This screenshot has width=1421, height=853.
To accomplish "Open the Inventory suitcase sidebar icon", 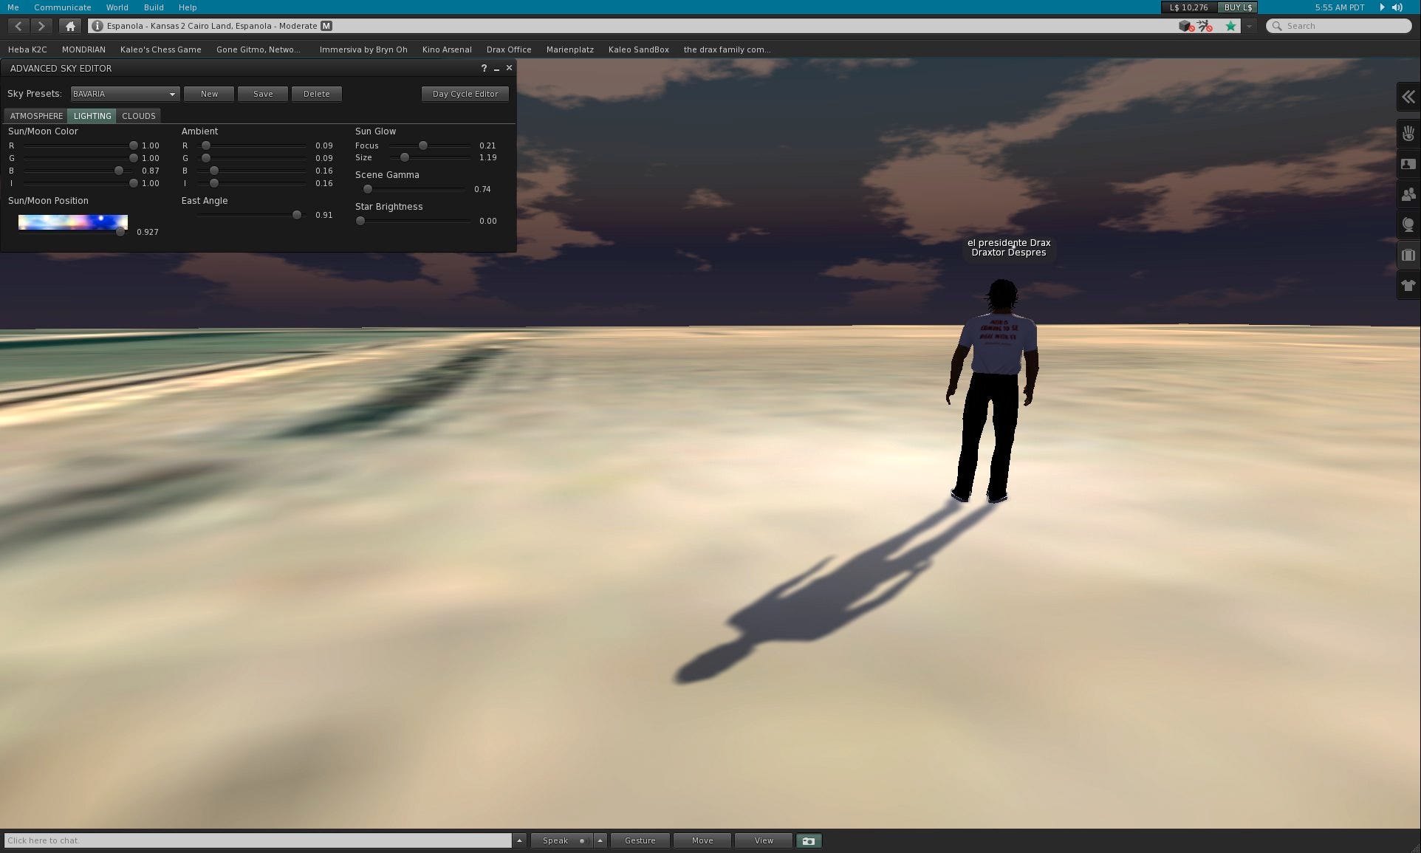I will pyautogui.click(x=1408, y=256).
